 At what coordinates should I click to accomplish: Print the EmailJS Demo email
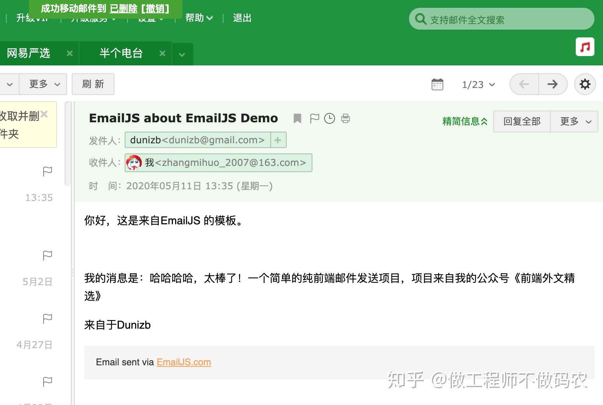(x=345, y=118)
